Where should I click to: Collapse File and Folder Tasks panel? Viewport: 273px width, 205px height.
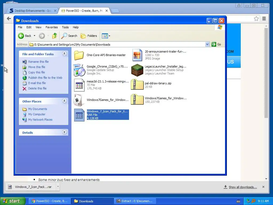pos(64,54)
